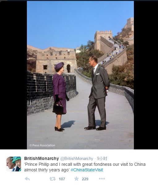Open more options via three dots
This screenshot has width=158, height=185.
click(x=102, y=179)
